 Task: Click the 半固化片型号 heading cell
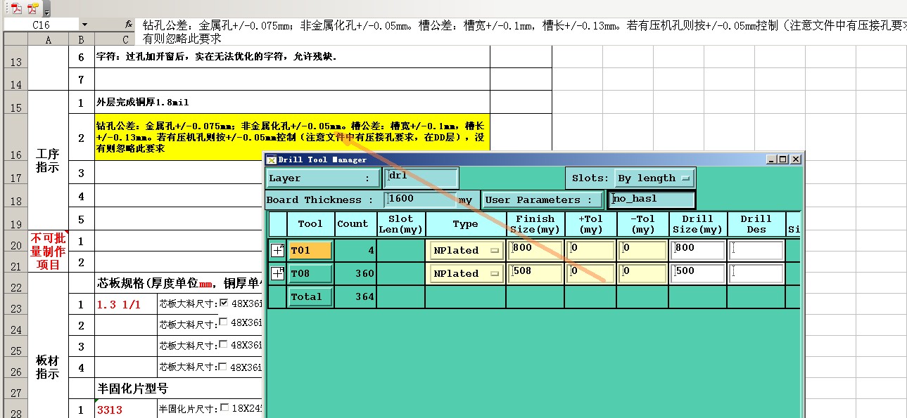tap(132, 388)
